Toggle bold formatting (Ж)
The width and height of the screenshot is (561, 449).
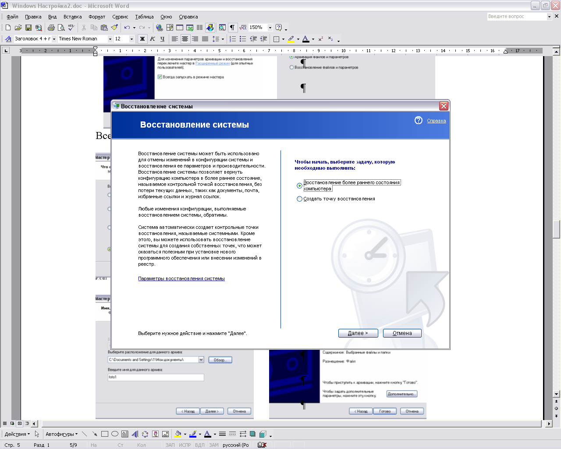142,39
